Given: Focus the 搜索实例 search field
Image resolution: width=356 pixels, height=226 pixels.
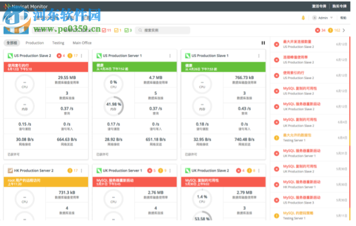Looking at the screenshot, I should [x=162, y=30].
